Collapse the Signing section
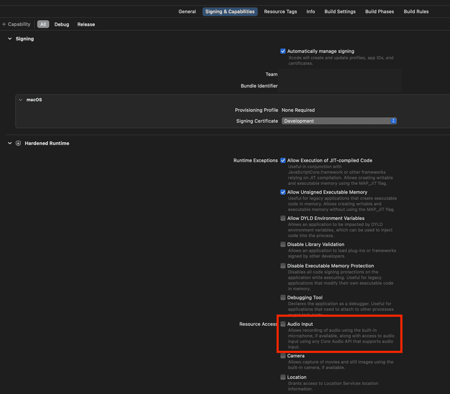This screenshot has width=450, height=394. 9,39
